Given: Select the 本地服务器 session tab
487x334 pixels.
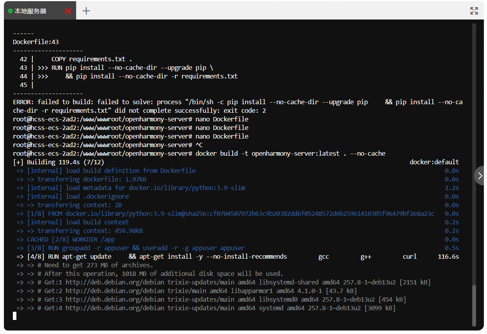Looking at the screenshot, I should [30, 11].
